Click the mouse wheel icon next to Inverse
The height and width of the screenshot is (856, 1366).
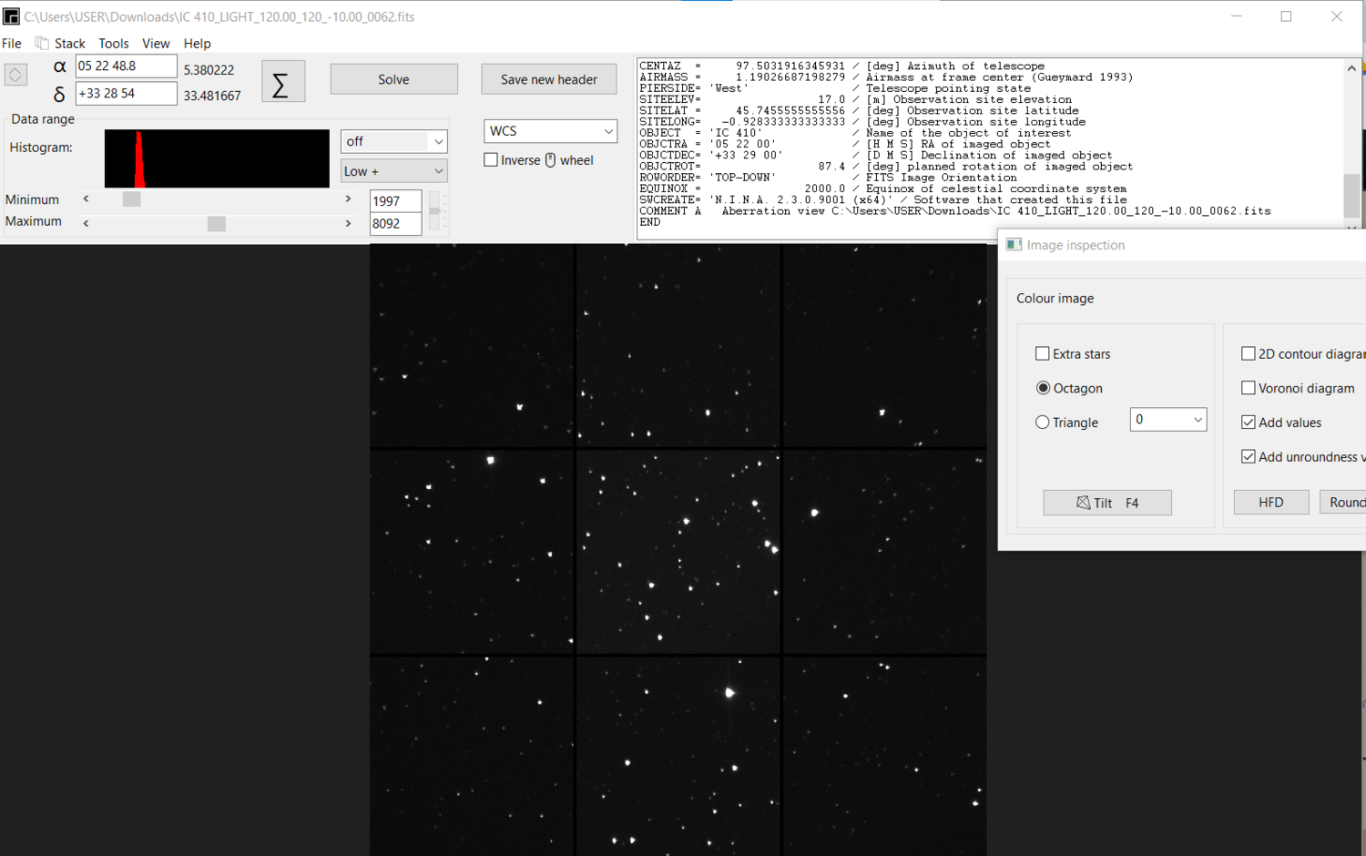pos(550,160)
